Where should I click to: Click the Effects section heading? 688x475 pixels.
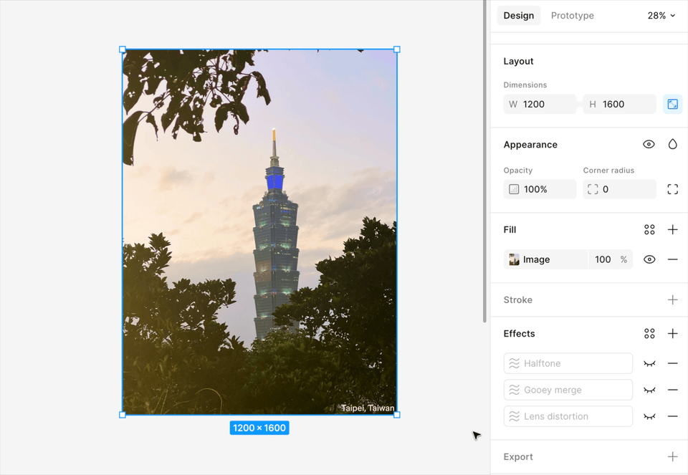pos(519,333)
